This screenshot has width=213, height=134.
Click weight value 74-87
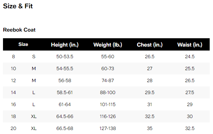[x=107, y=80]
